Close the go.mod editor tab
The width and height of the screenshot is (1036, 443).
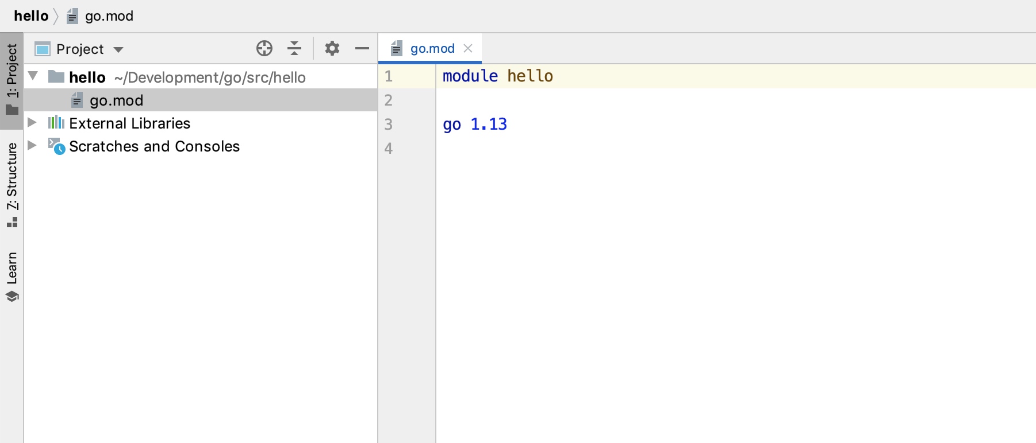pos(468,48)
